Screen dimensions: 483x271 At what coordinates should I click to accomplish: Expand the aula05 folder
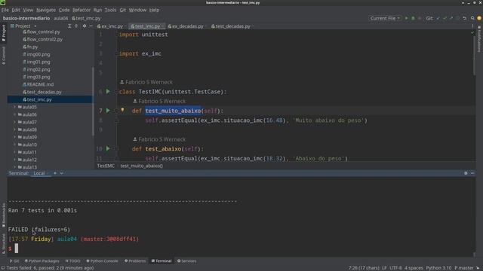[x=14, y=107]
